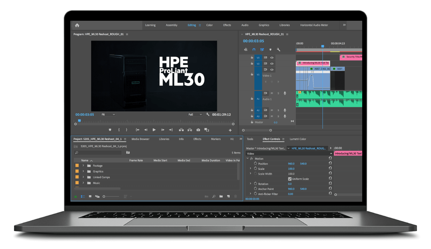Open the Markers panel tab
The width and height of the screenshot is (431, 249).
coord(216,139)
